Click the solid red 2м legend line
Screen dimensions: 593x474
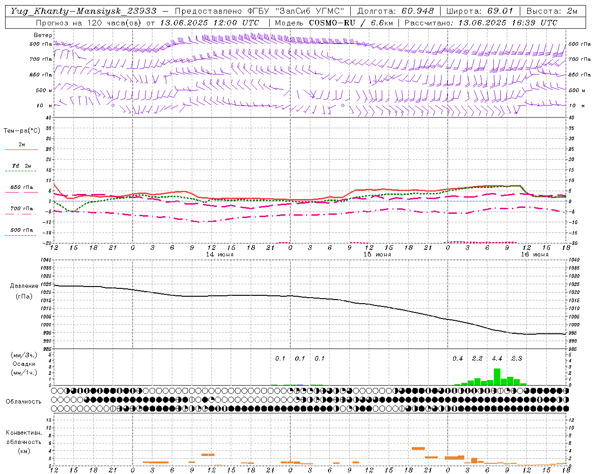pyautogui.click(x=21, y=150)
